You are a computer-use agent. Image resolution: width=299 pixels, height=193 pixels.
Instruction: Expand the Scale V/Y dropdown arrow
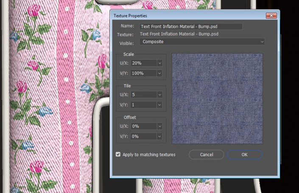coord(159,73)
